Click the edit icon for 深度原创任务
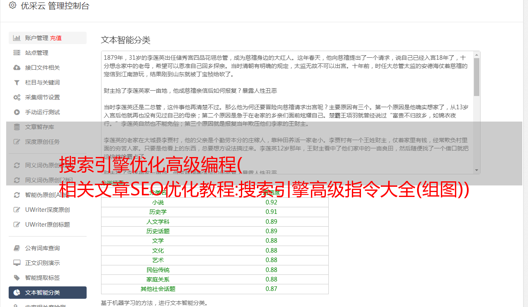This screenshot has width=528, height=307. pos(17,142)
